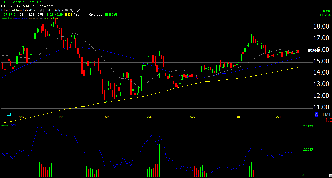Image resolution: width=332 pixels, height=178 pixels.
Task: Click the AUG month label
Action: coord(193,117)
